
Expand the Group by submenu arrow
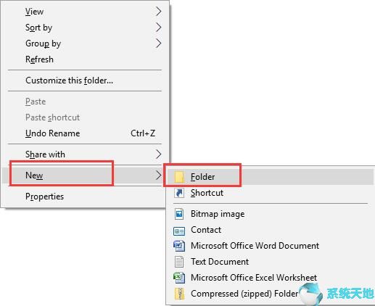tap(158, 44)
